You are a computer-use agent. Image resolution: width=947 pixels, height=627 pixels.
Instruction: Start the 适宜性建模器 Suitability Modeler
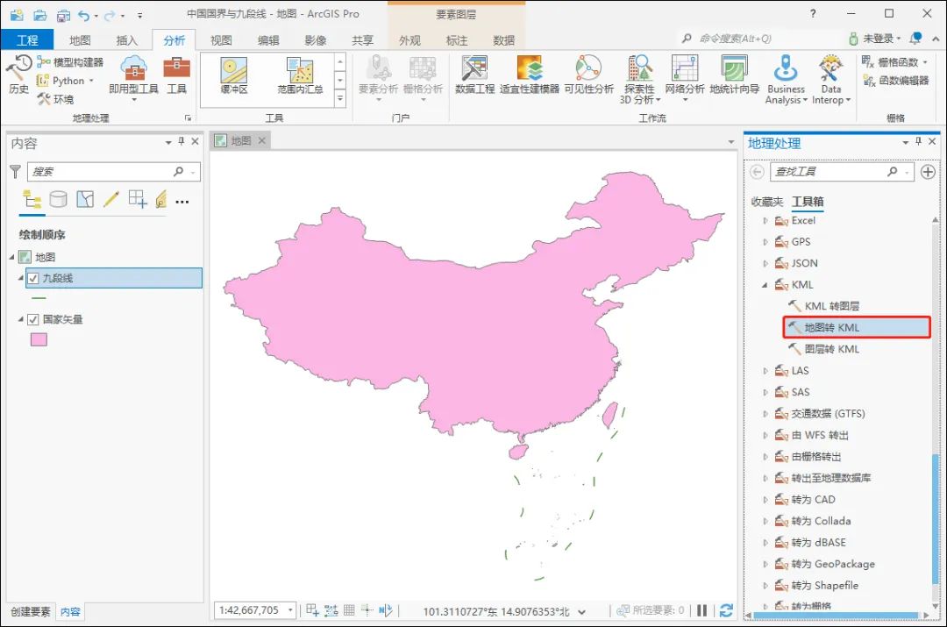point(529,79)
